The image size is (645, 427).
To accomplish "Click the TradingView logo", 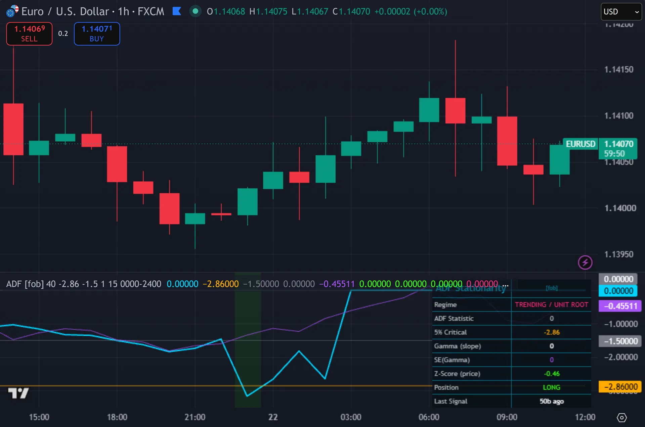I will 18,393.
